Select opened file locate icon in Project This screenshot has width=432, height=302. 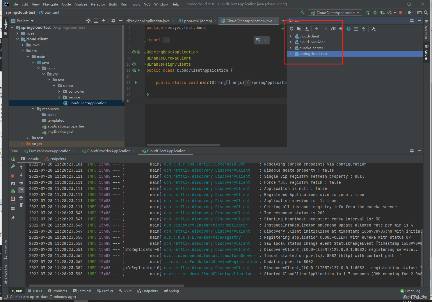point(88,21)
